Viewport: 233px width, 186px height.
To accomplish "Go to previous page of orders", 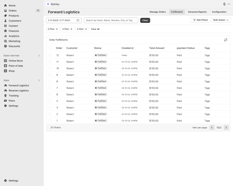I will click(x=212, y=128).
